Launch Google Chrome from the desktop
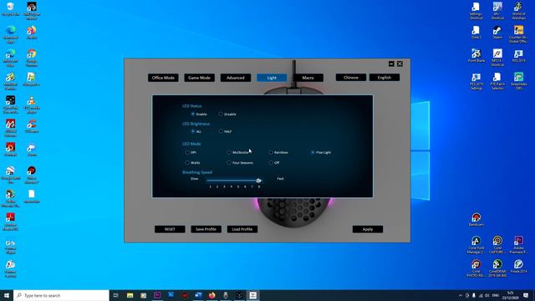Image resolution: width=535 pixels, height=301 pixels. 32,58
